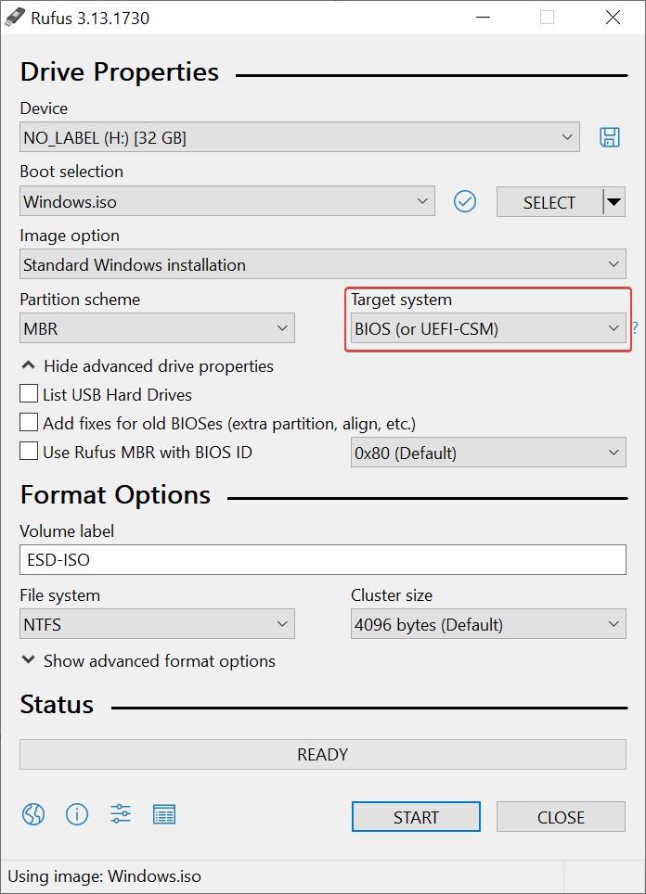Collapse Hide advanced drive properties
646x894 pixels.
pyautogui.click(x=148, y=366)
